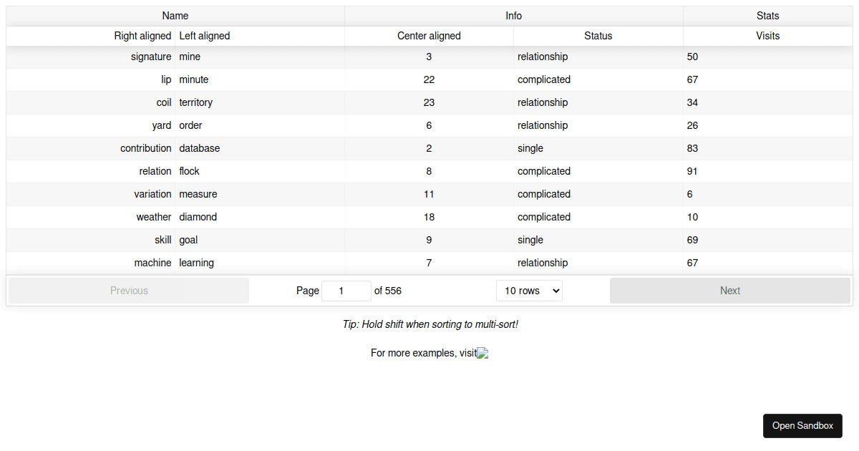
Task: Open the '10 rows' page size dropdown
Action: click(x=529, y=290)
